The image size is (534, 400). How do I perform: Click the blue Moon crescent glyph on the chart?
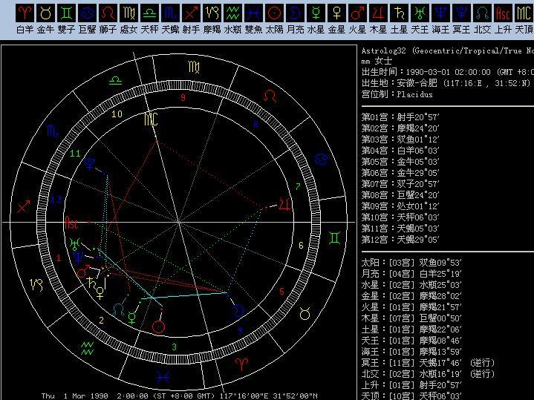238,310
